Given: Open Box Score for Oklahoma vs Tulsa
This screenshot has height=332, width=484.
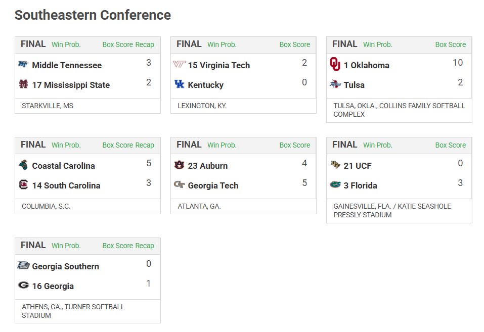Looking at the screenshot, I should (451, 44).
